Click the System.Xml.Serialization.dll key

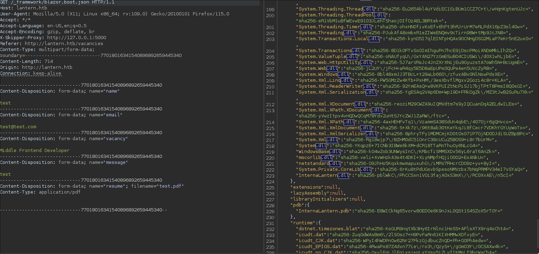pyautogui.click(x=338, y=92)
